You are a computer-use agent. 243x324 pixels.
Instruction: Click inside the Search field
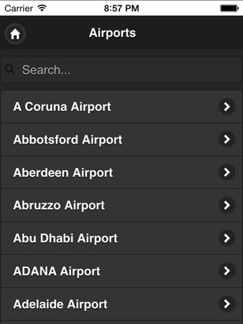[x=122, y=70]
